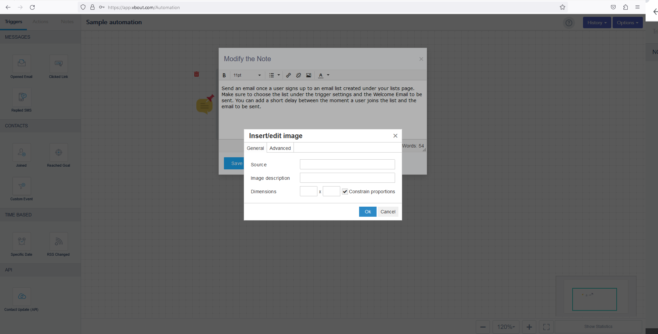The width and height of the screenshot is (658, 334).
Task: Click the Contact Update (API) trigger icon
Action: tap(22, 296)
